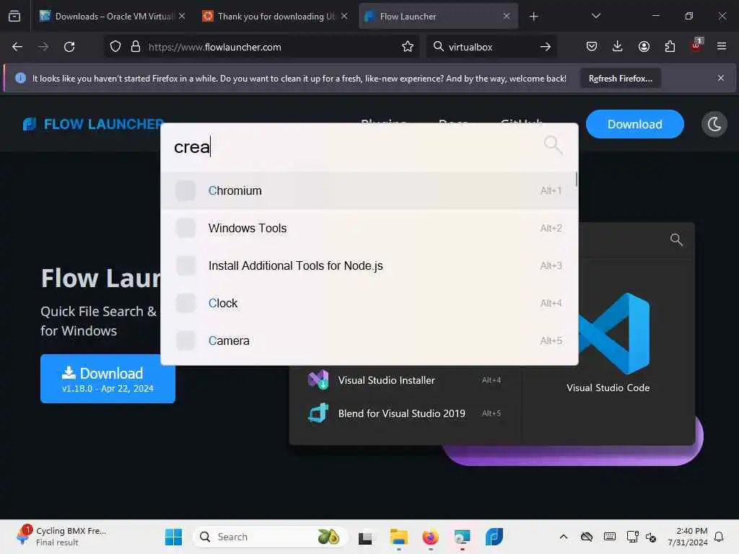Open a new browser tab

533,17
